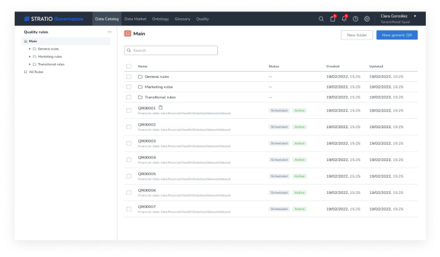The height and width of the screenshot is (257, 440).
Task: Toggle the select-all checkbox in table header
Action: pos(129,66)
